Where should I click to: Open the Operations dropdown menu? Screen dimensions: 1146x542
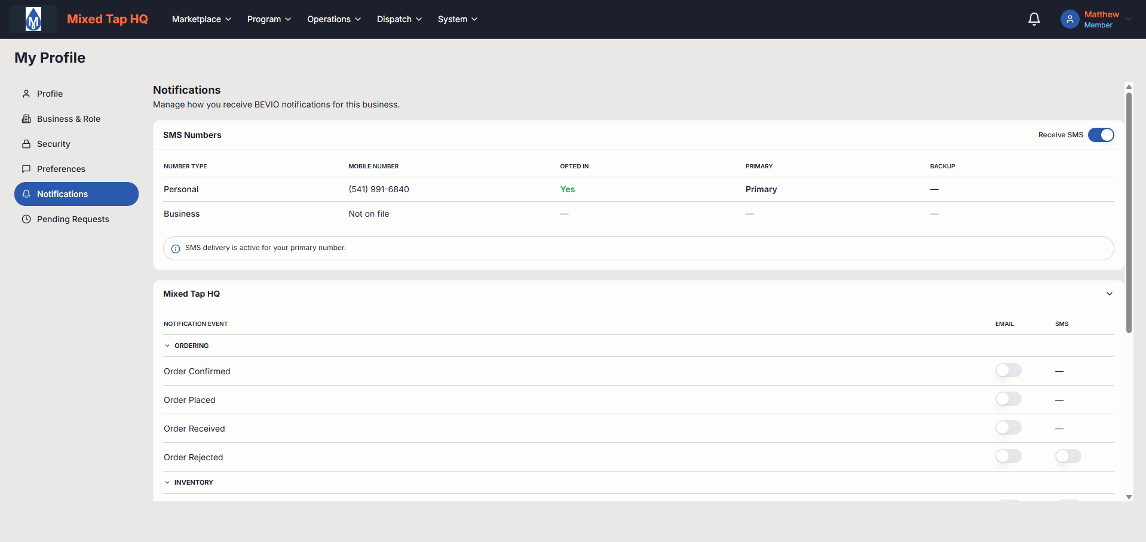[334, 19]
